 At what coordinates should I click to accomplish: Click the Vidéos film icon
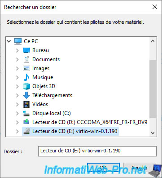click(x=26, y=104)
